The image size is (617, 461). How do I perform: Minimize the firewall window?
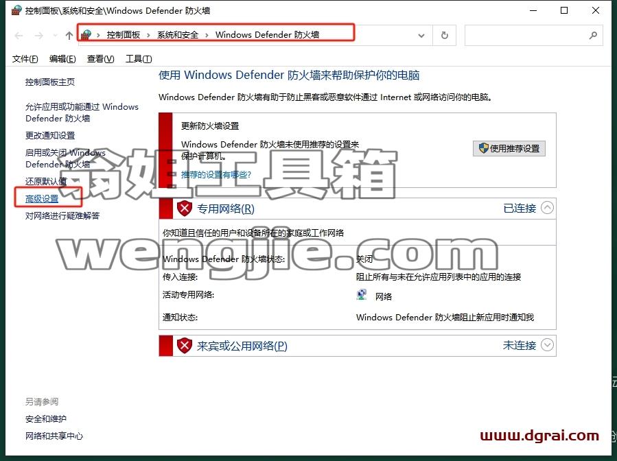[x=533, y=10]
